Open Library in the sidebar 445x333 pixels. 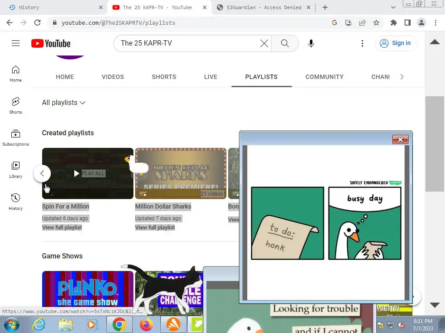pyautogui.click(x=16, y=170)
